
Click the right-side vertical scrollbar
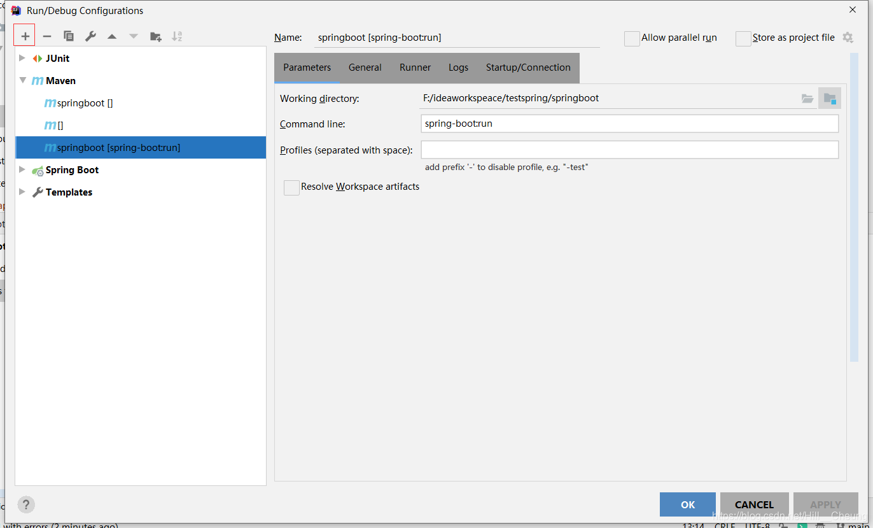pos(854,207)
